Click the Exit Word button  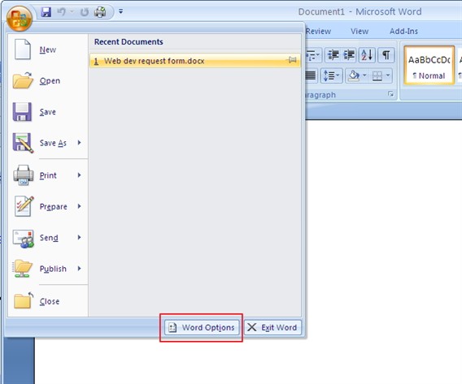(x=272, y=327)
